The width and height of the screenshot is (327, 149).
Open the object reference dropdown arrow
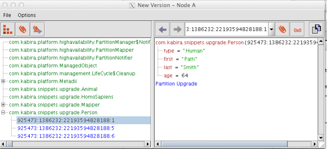271,29
